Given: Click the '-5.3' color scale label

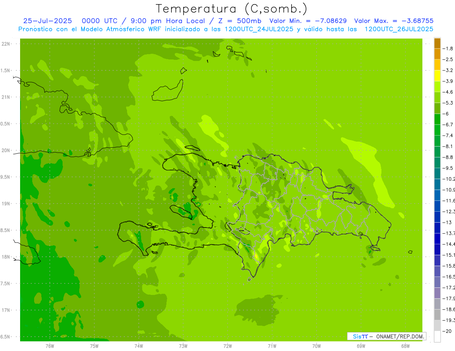Looking at the screenshot, I should (x=448, y=103).
